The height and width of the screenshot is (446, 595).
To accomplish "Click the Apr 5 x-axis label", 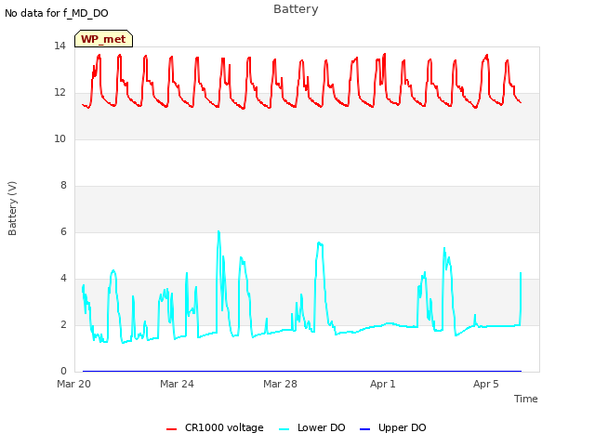I will [x=485, y=384].
